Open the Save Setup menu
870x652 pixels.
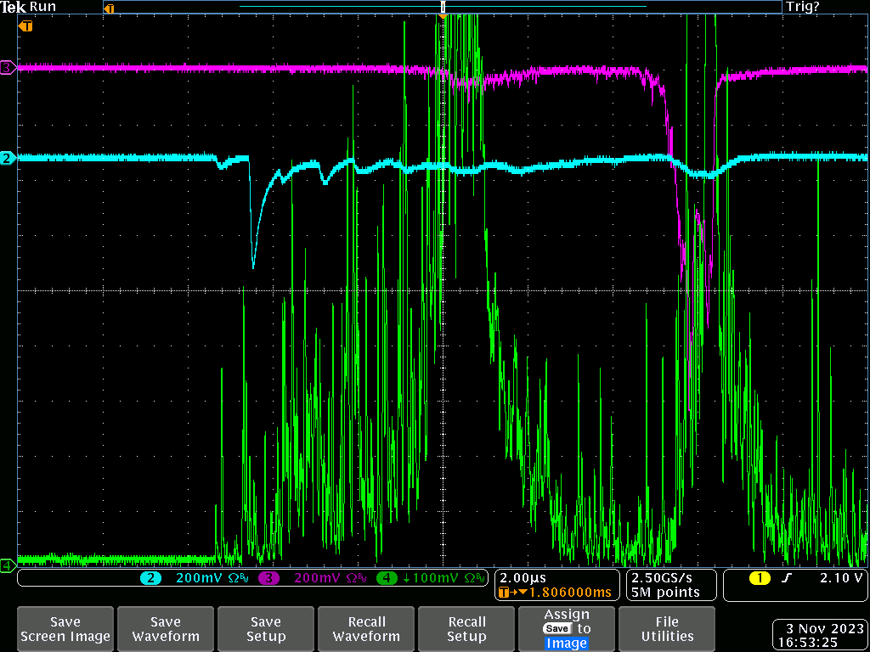[x=266, y=629]
